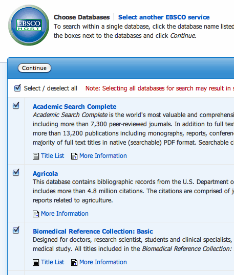
Task: Click Title List icon under Academic Search Complete
Action: [36, 156]
